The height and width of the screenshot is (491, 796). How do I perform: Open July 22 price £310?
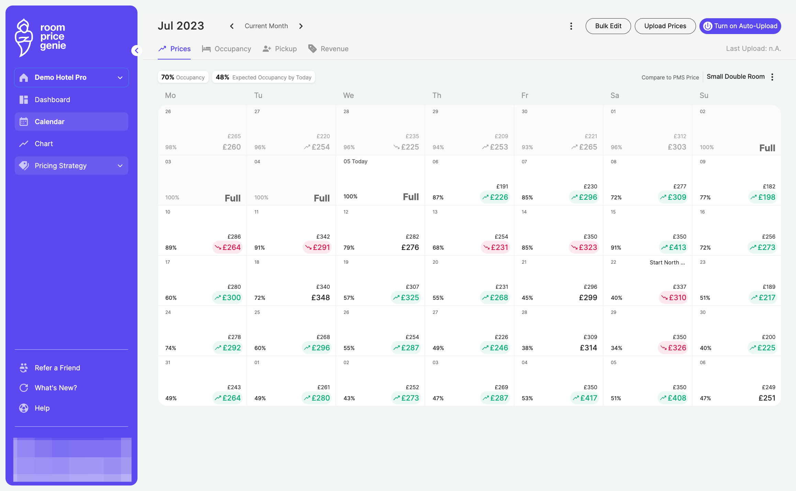coord(674,297)
